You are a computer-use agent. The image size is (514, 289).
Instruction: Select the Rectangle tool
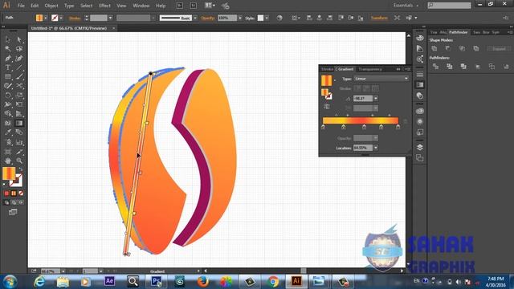(x=7, y=77)
